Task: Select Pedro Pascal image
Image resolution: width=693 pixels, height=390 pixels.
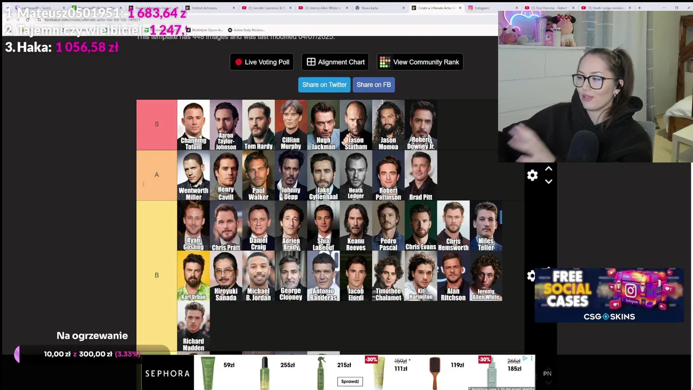Action: pos(388,226)
